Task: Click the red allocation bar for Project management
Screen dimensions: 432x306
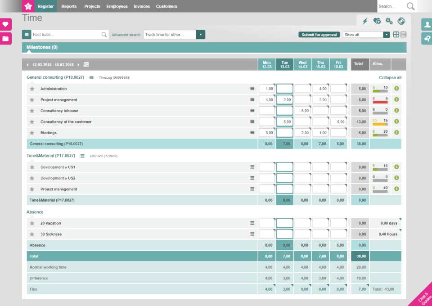Action: (380, 102)
